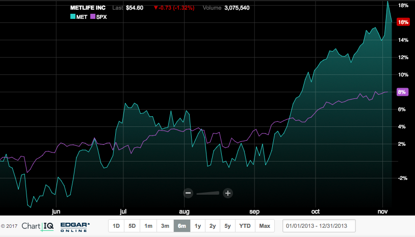Open the ChartIQ logo link
Image resolution: width=415 pixels, height=237 pixels.
38,226
